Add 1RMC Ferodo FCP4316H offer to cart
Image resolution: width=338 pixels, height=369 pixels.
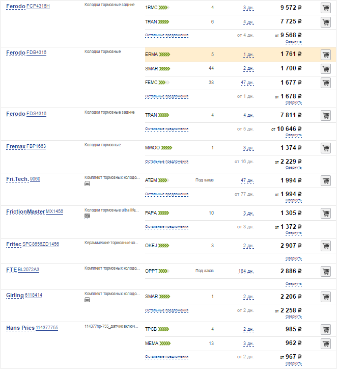tap(326, 8)
